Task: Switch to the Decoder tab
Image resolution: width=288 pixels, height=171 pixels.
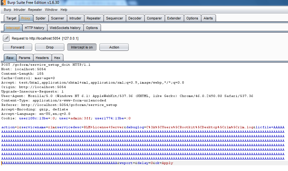Action: 135,18
